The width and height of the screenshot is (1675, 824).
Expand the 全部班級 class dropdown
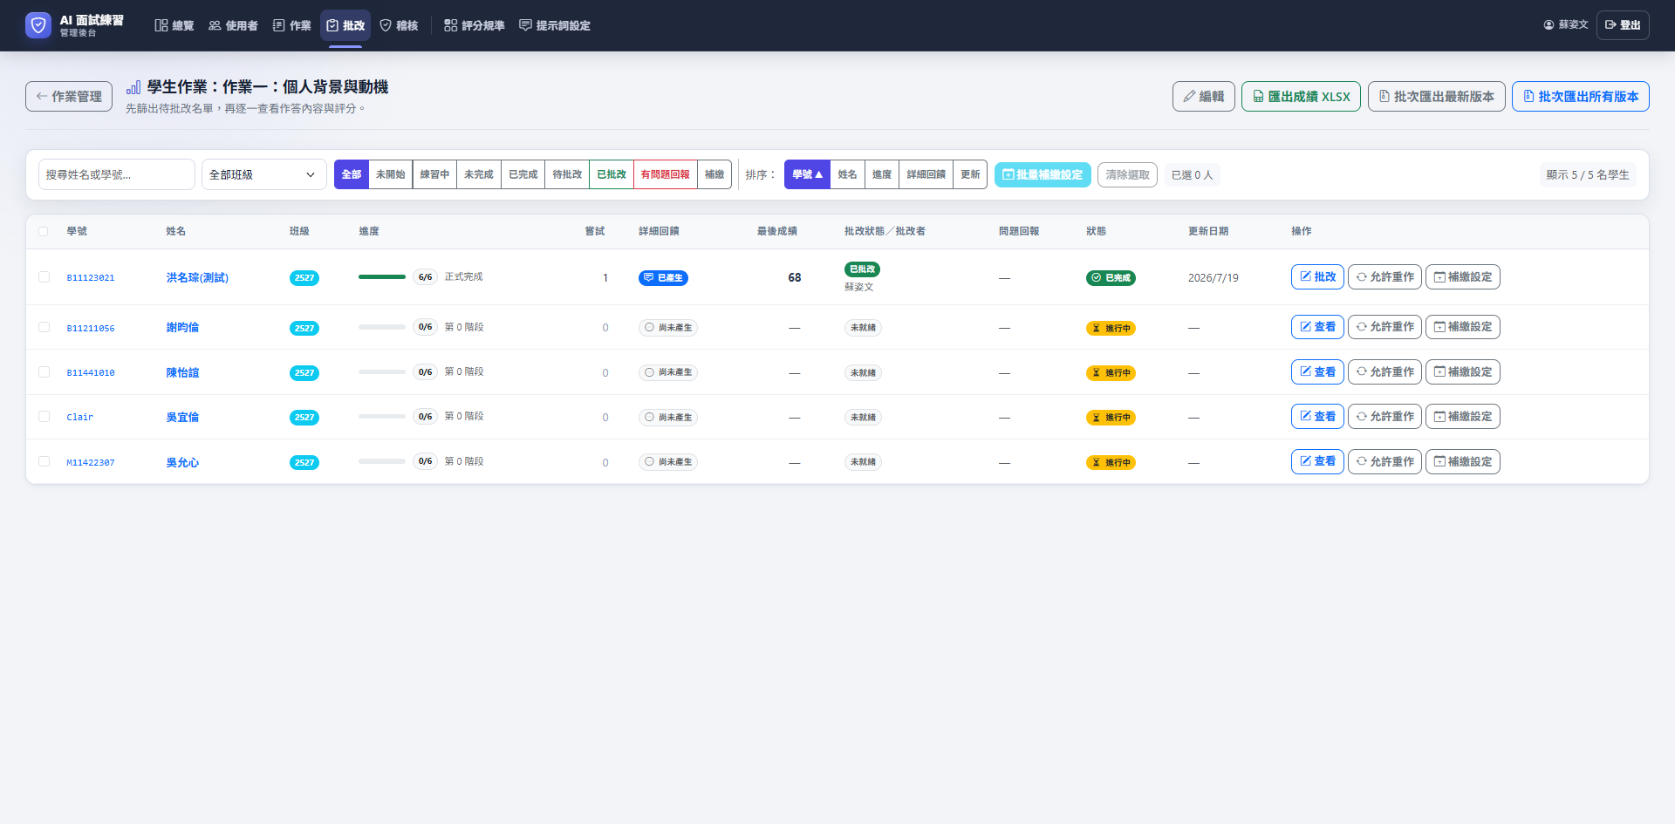click(x=263, y=174)
